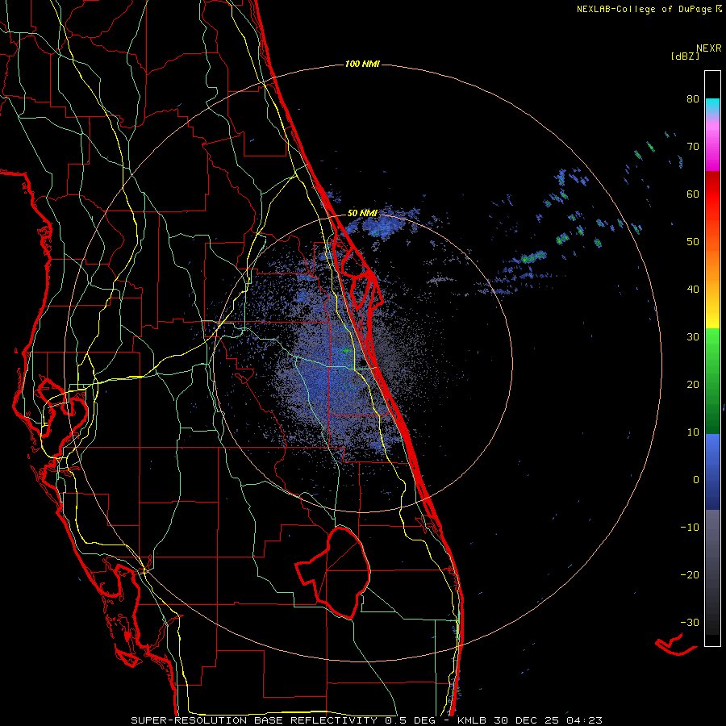Click the 50 NMI range ring label
The width and height of the screenshot is (726, 726).
pos(362,214)
